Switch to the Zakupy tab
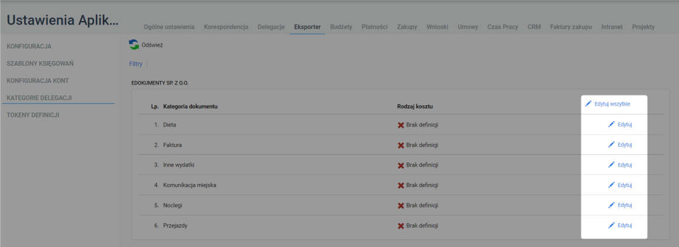Viewport: 679px width, 247px height. (407, 27)
